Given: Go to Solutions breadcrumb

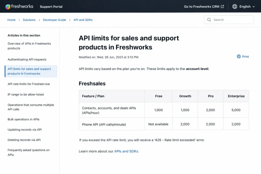Looking at the screenshot, I should 29,20.
